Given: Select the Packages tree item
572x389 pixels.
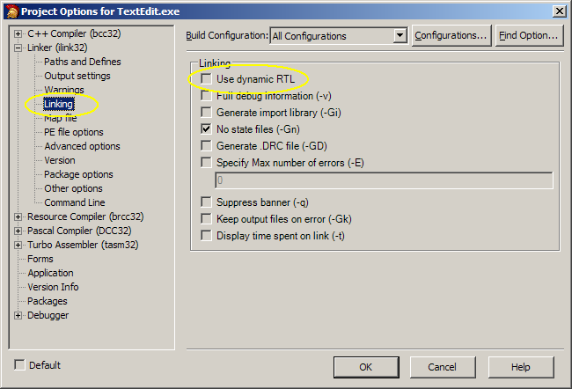Looking at the screenshot, I should tap(48, 301).
